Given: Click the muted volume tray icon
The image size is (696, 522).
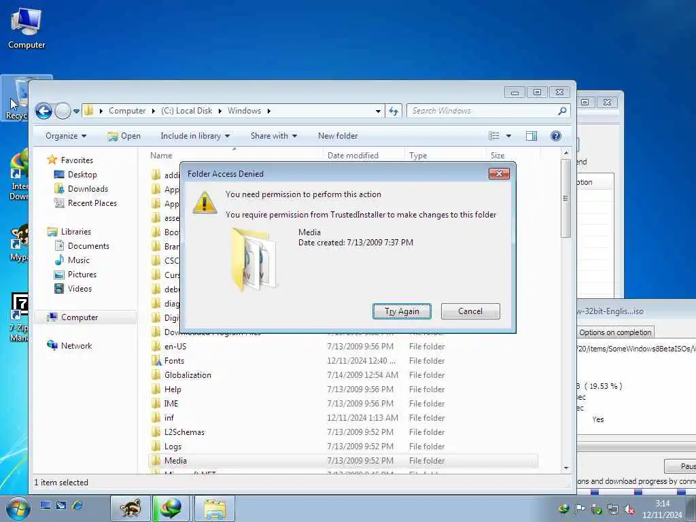Looking at the screenshot, I should (629, 509).
